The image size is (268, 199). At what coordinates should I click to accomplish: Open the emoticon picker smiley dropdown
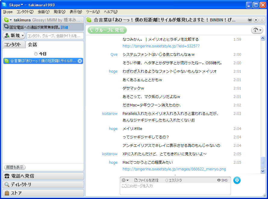click(125, 180)
